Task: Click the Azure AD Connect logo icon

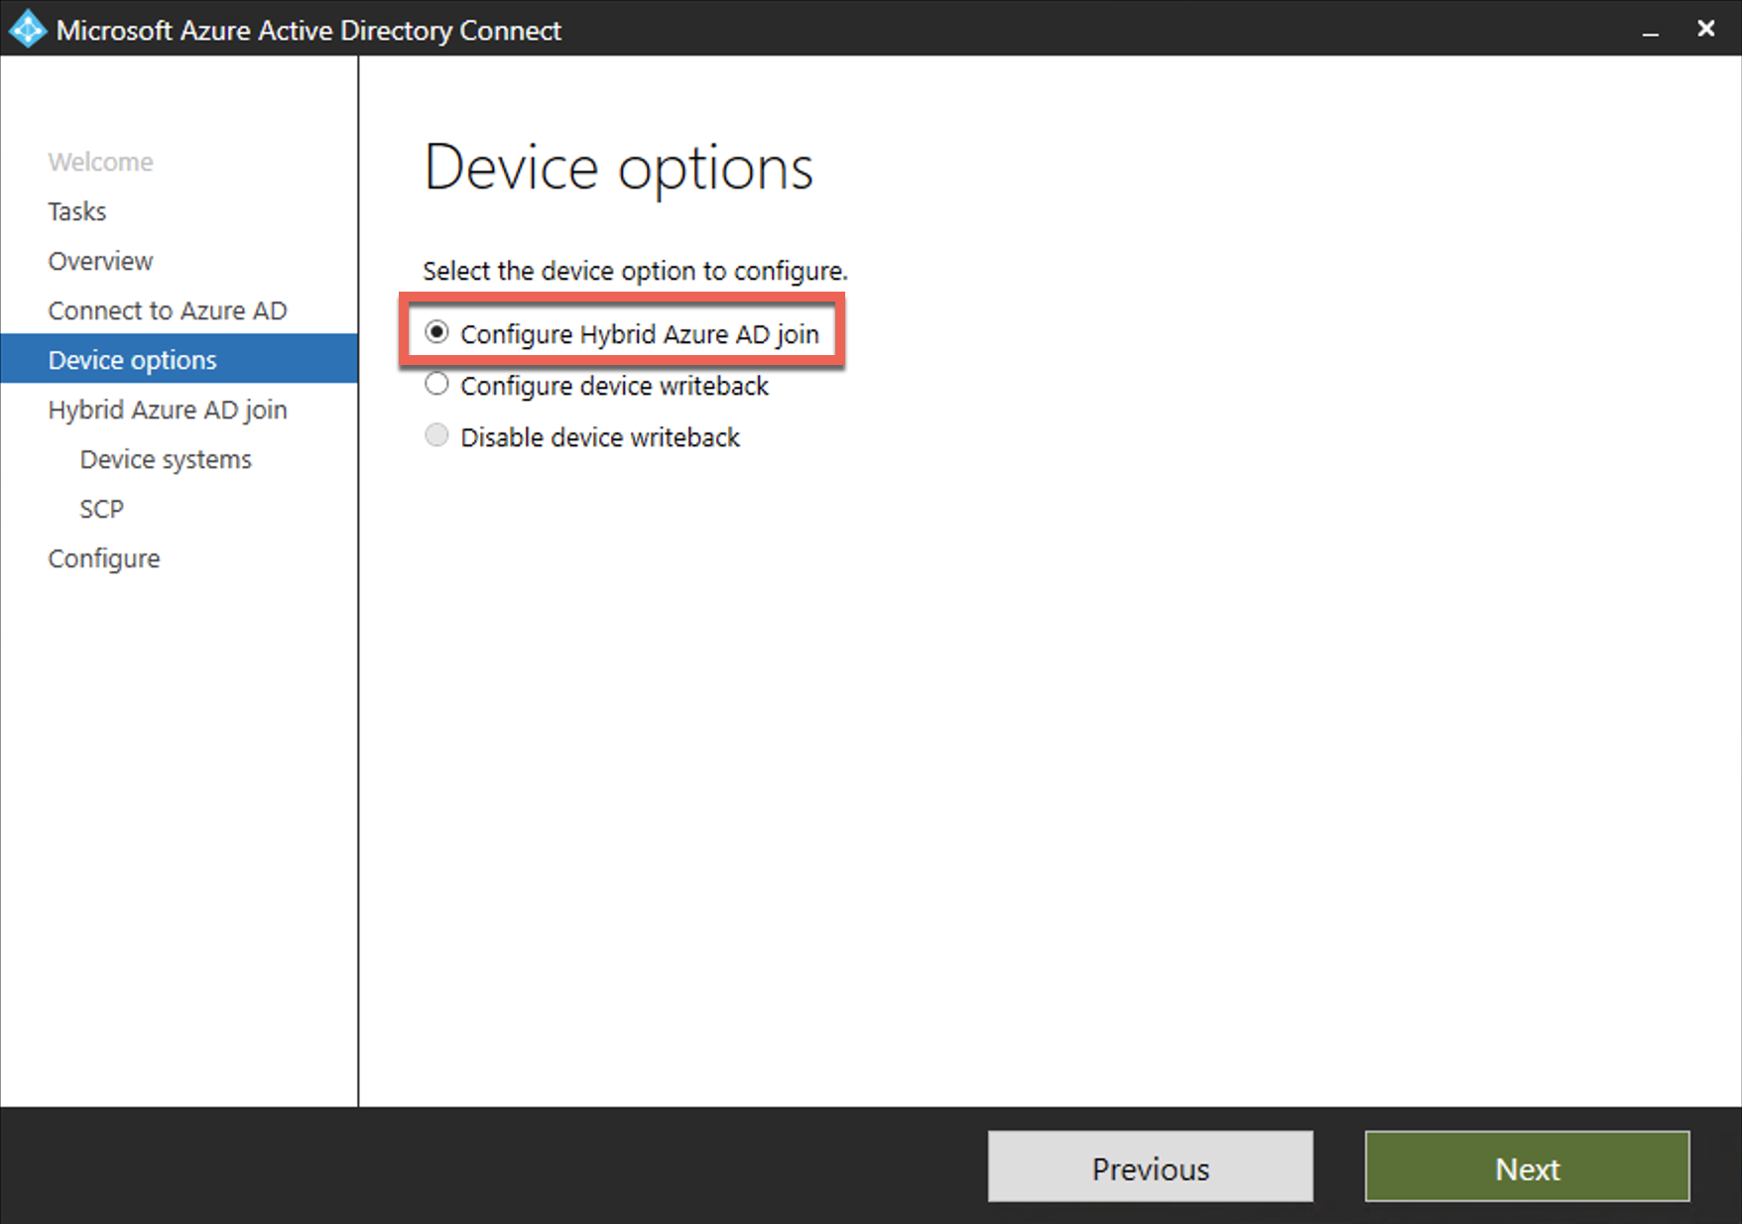Action: click(x=27, y=29)
